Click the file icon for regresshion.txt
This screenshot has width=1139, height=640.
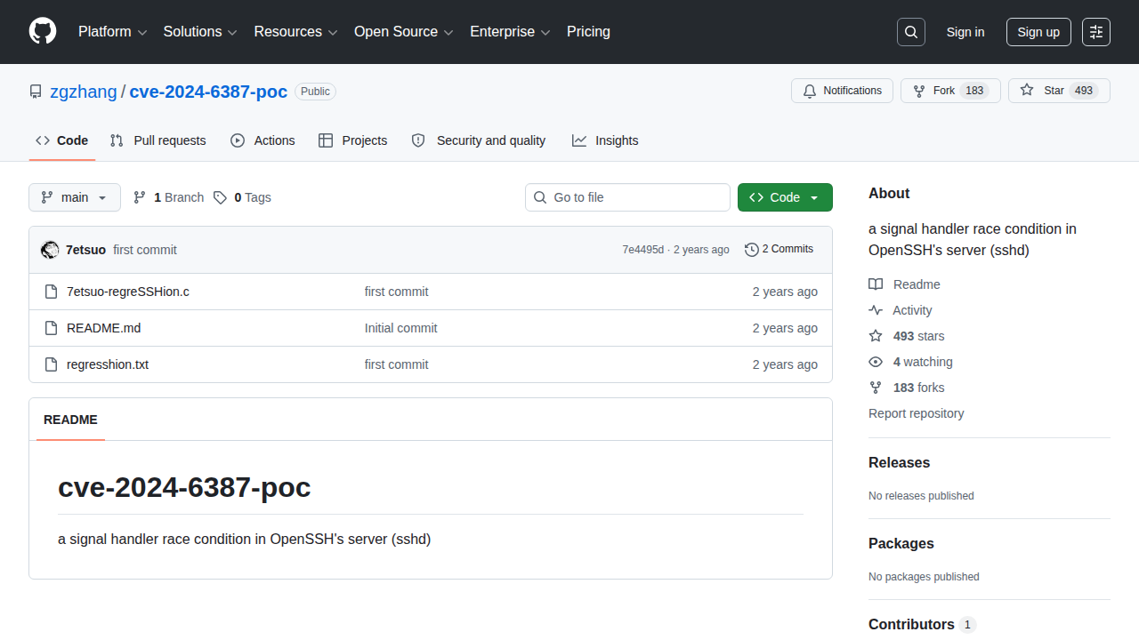[52, 364]
